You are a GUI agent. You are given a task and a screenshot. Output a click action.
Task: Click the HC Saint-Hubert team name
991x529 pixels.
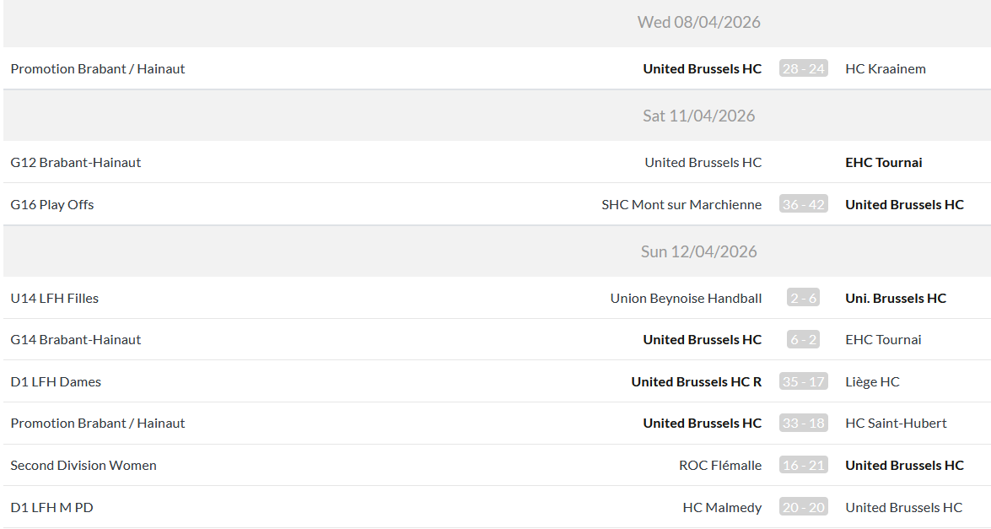896,423
